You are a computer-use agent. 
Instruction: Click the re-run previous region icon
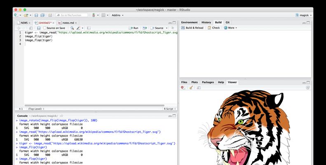click(145, 28)
